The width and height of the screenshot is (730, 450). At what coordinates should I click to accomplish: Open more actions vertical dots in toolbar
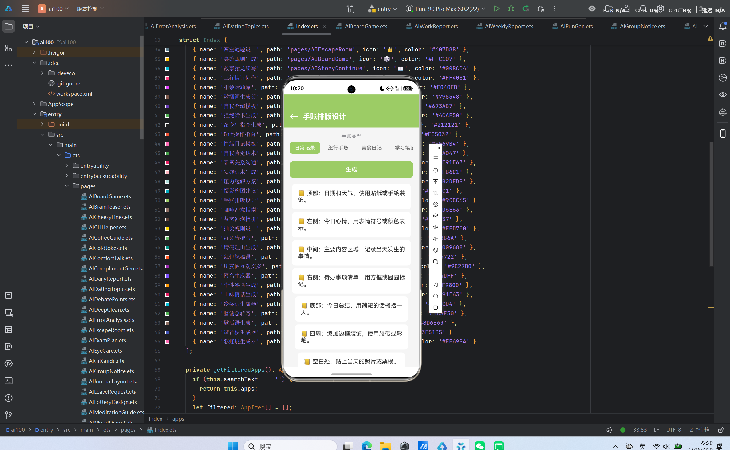point(555,9)
